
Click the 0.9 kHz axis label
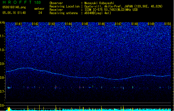[x=2, y=64]
